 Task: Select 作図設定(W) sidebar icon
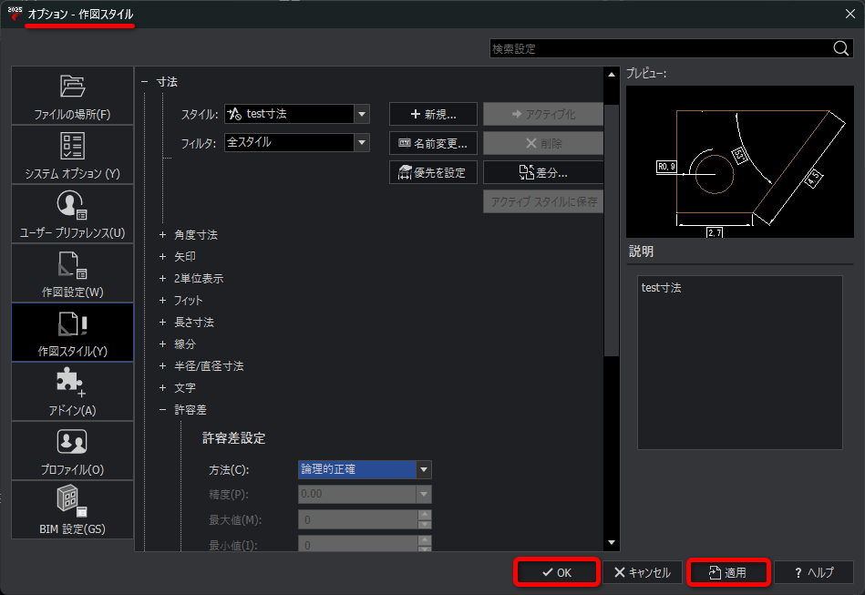(x=72, y=263)
